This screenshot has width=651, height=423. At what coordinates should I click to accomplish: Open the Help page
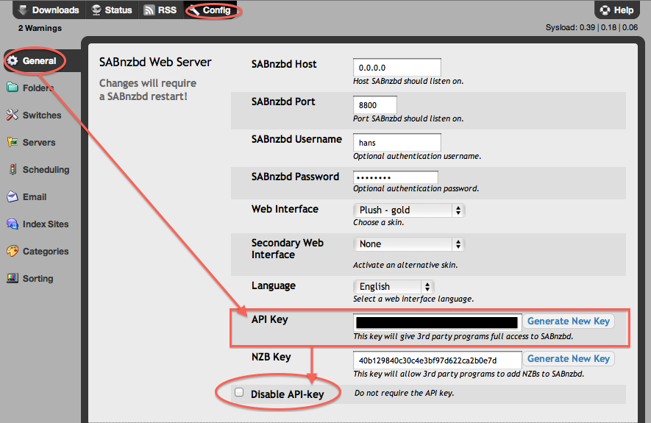click(x=617, y=10)
